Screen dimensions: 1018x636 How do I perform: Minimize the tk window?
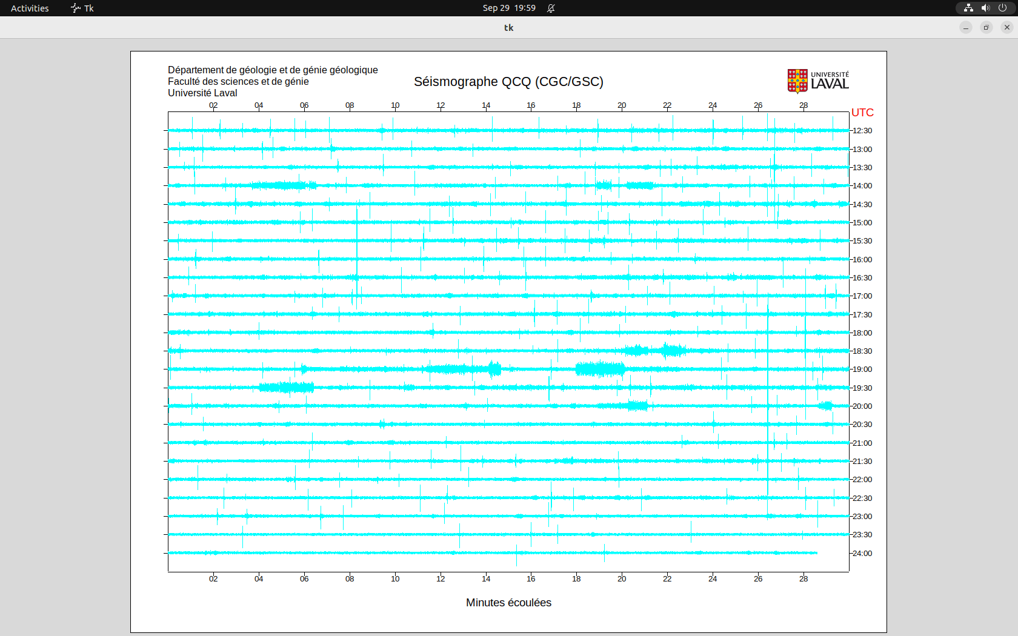pos(966,27)
